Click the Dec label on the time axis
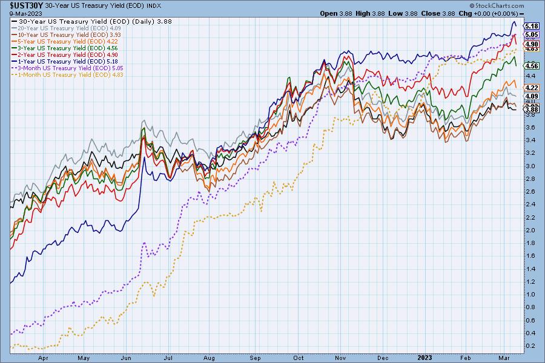545x363 pixels. point(383,358)
